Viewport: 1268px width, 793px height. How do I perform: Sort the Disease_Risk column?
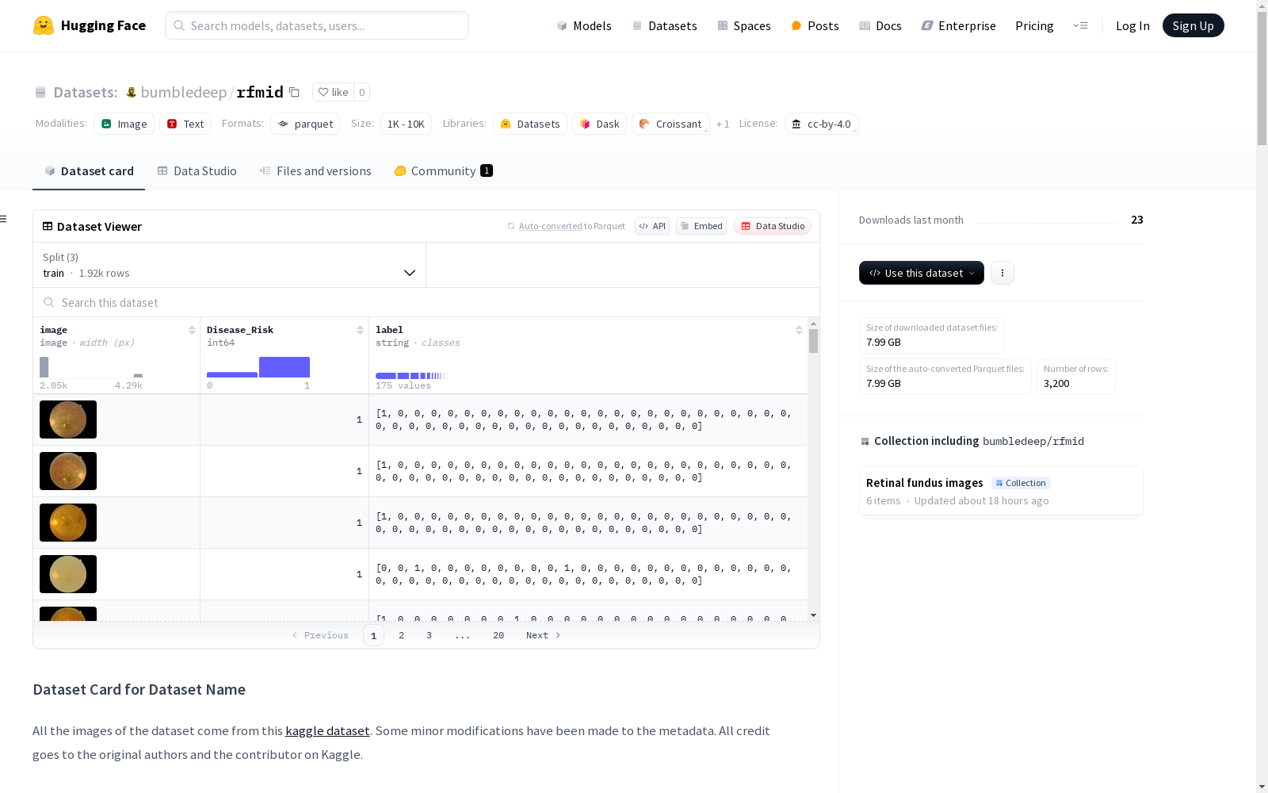360,330
